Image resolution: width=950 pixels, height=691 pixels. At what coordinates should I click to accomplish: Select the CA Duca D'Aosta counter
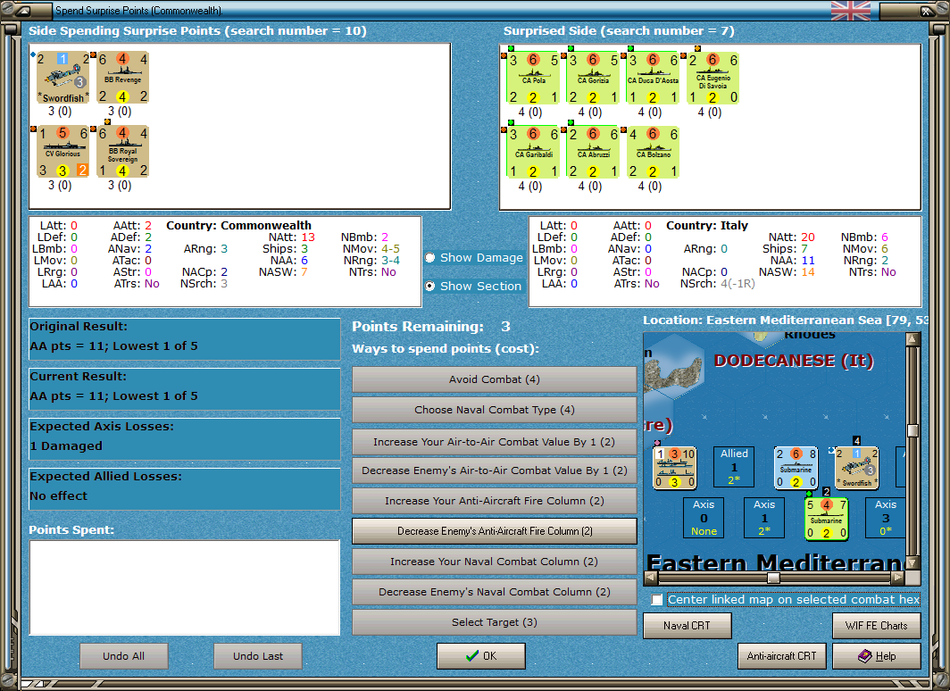point(654,79)
